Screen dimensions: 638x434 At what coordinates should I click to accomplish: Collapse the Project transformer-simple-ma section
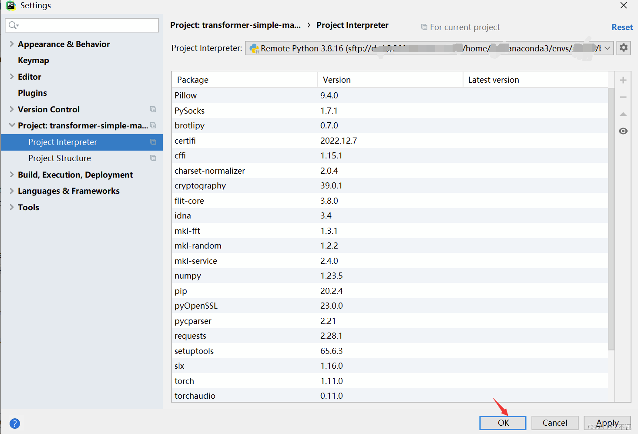12,125
